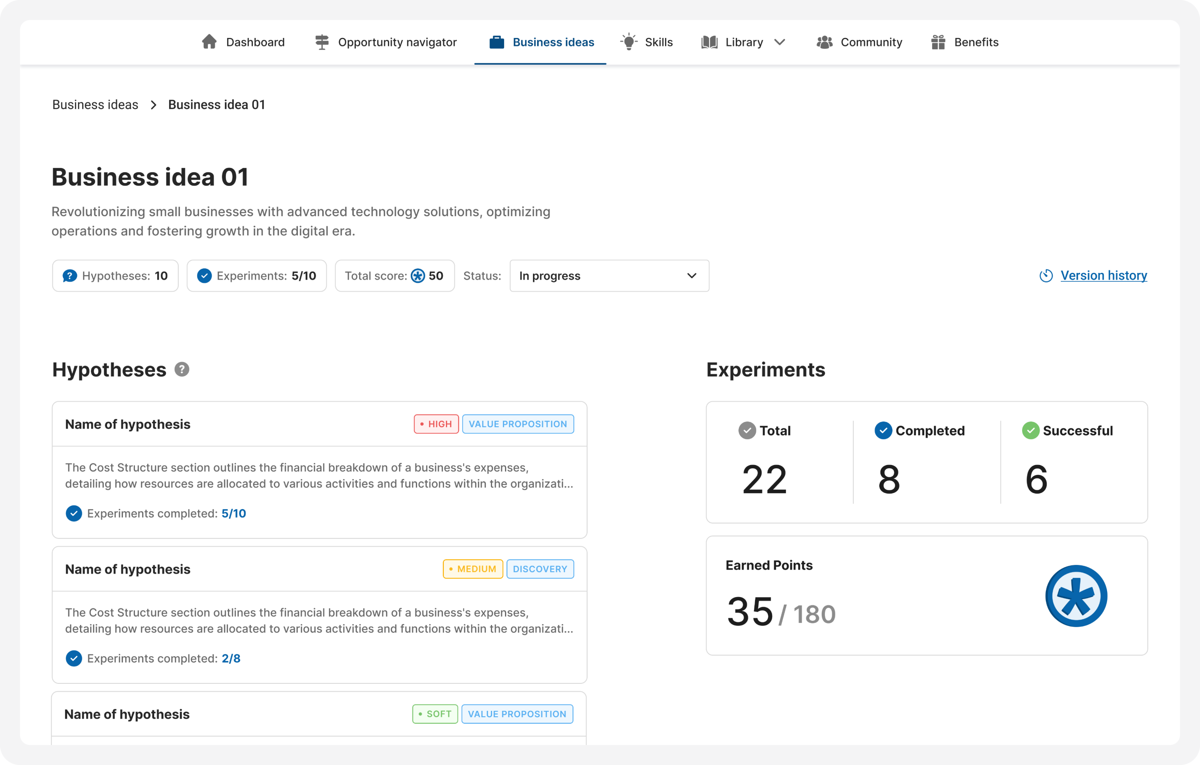Open the Version history link
Screen dimensions: 1200x765
pyautogui.click(x=1103, y=275)
